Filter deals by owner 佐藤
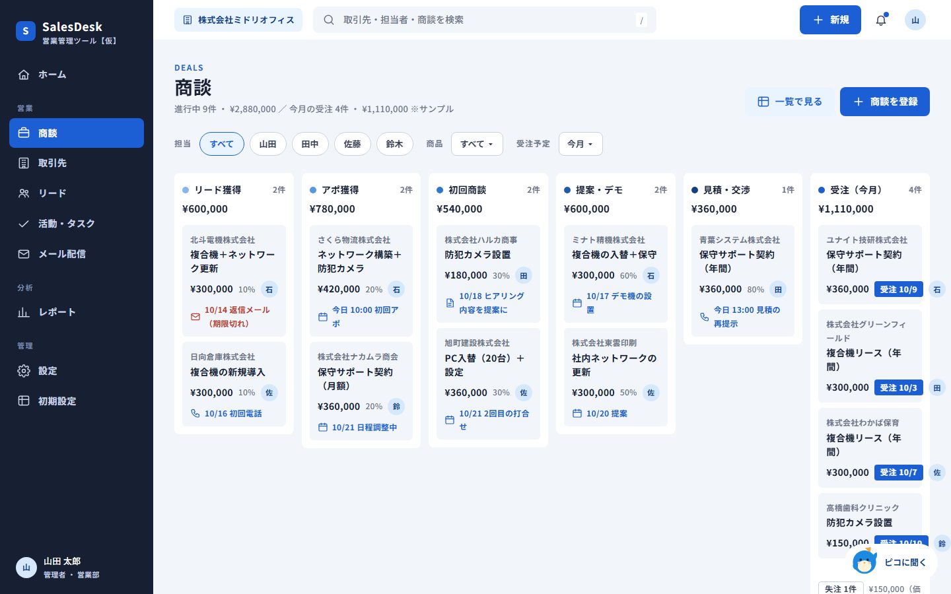 353,144
